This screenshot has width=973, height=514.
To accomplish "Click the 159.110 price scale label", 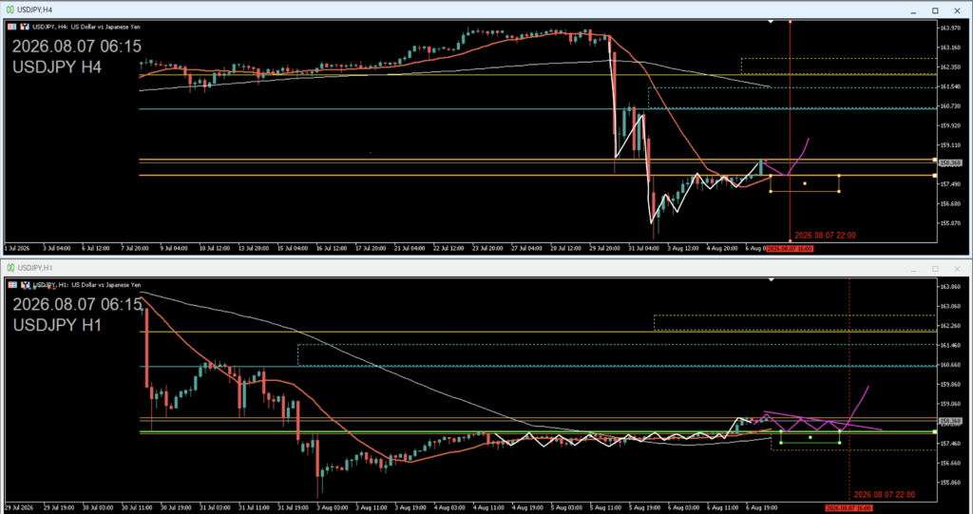I will click(950, 145).
